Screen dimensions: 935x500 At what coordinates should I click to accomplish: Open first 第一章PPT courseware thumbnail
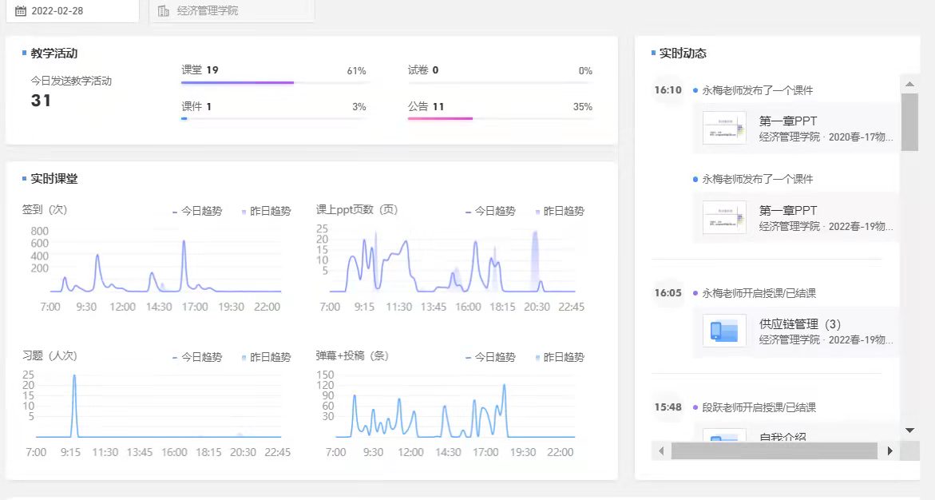coord(724,128)
